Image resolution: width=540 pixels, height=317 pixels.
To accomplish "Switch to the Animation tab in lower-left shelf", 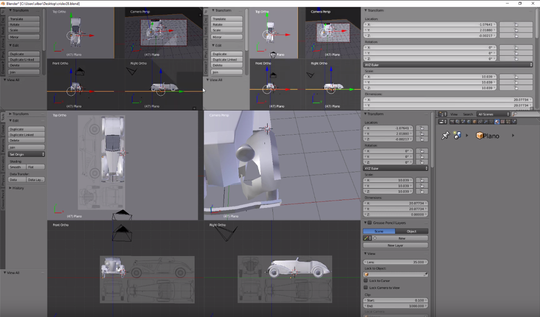I will tap(3, 164).
